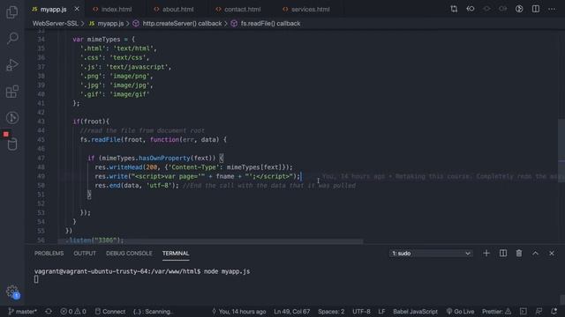The width and height of the screenshot is (565, 317).
Task: Create a new terminal with plus icon
Action: (486, 254)
